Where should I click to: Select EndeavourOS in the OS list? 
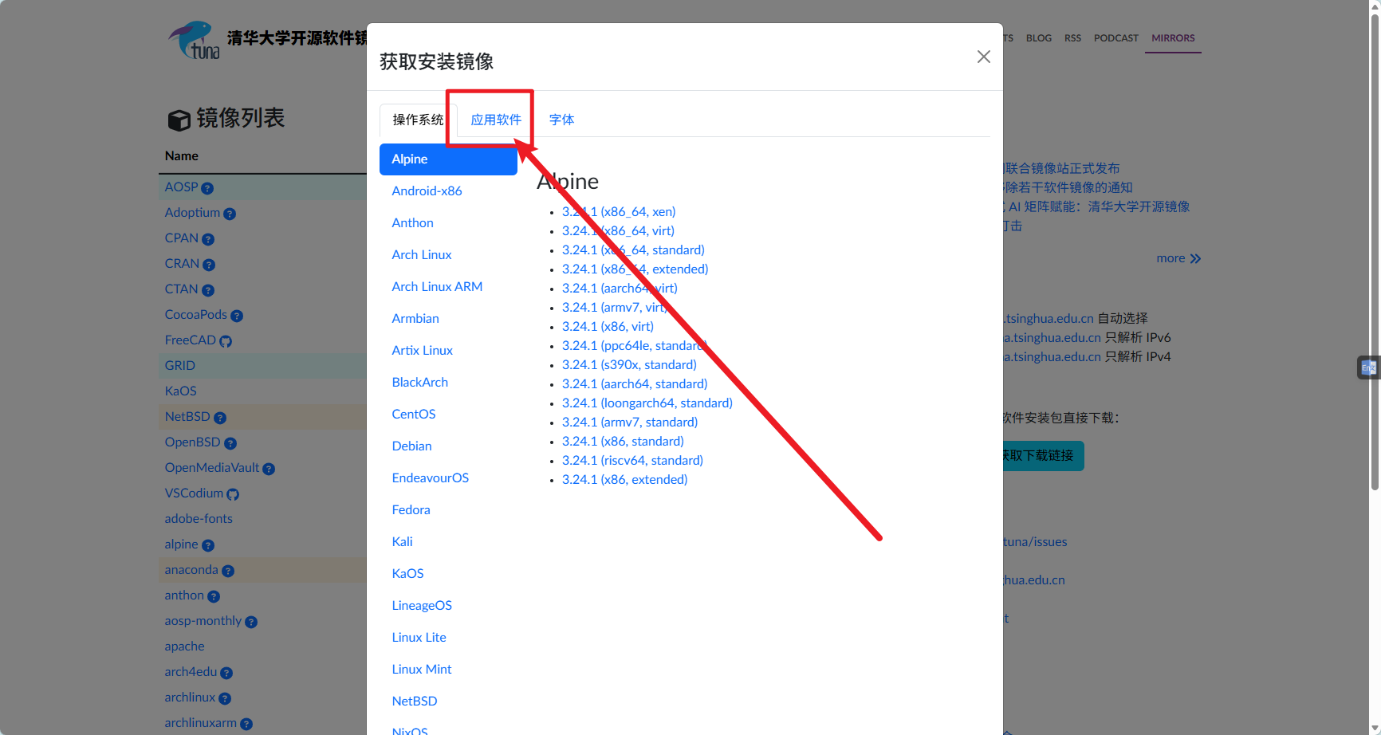[x=448, y=478]
